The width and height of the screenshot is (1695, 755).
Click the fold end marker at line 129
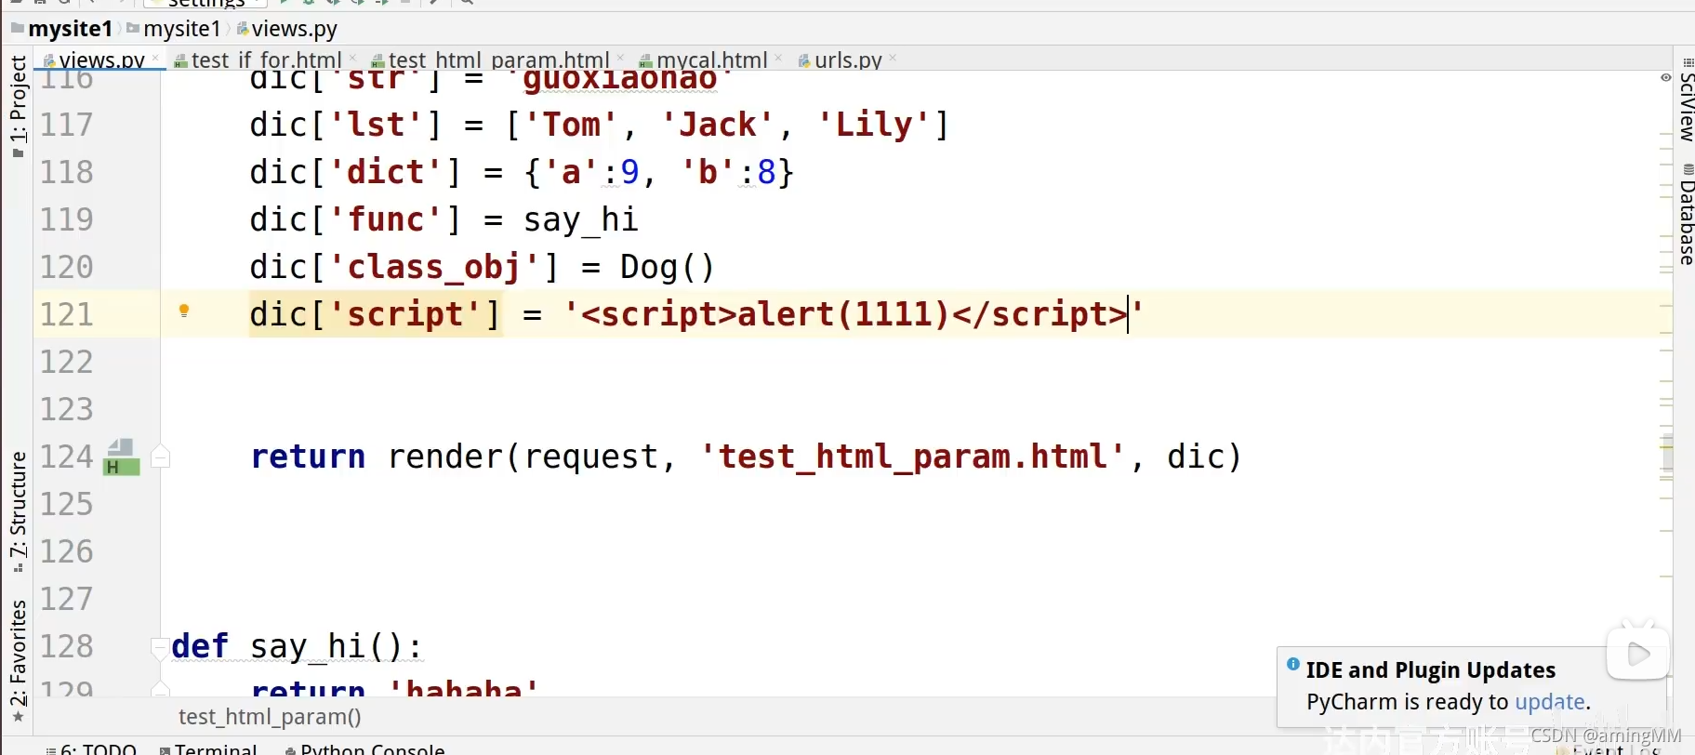pos(160,689)
